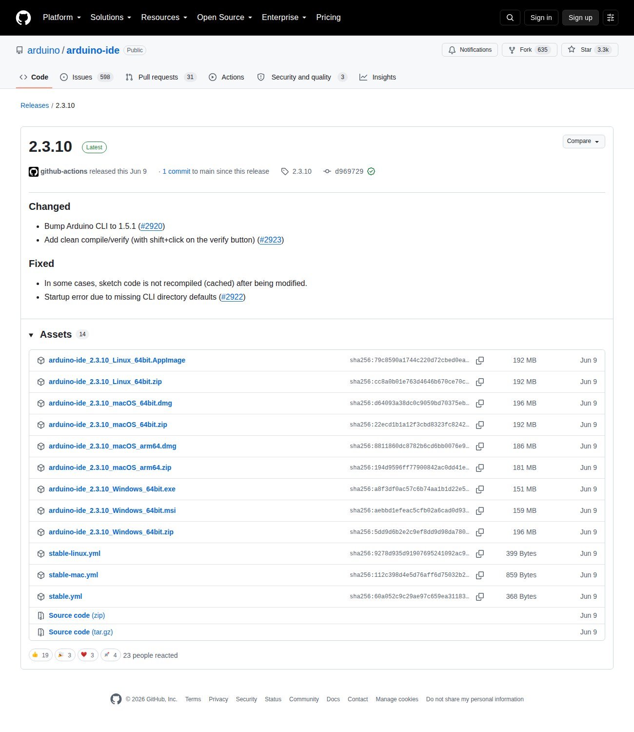Copy sha256 for Linux_64bit.zip
The height and width of the screenshot is (732, 634).
[480, 382]
